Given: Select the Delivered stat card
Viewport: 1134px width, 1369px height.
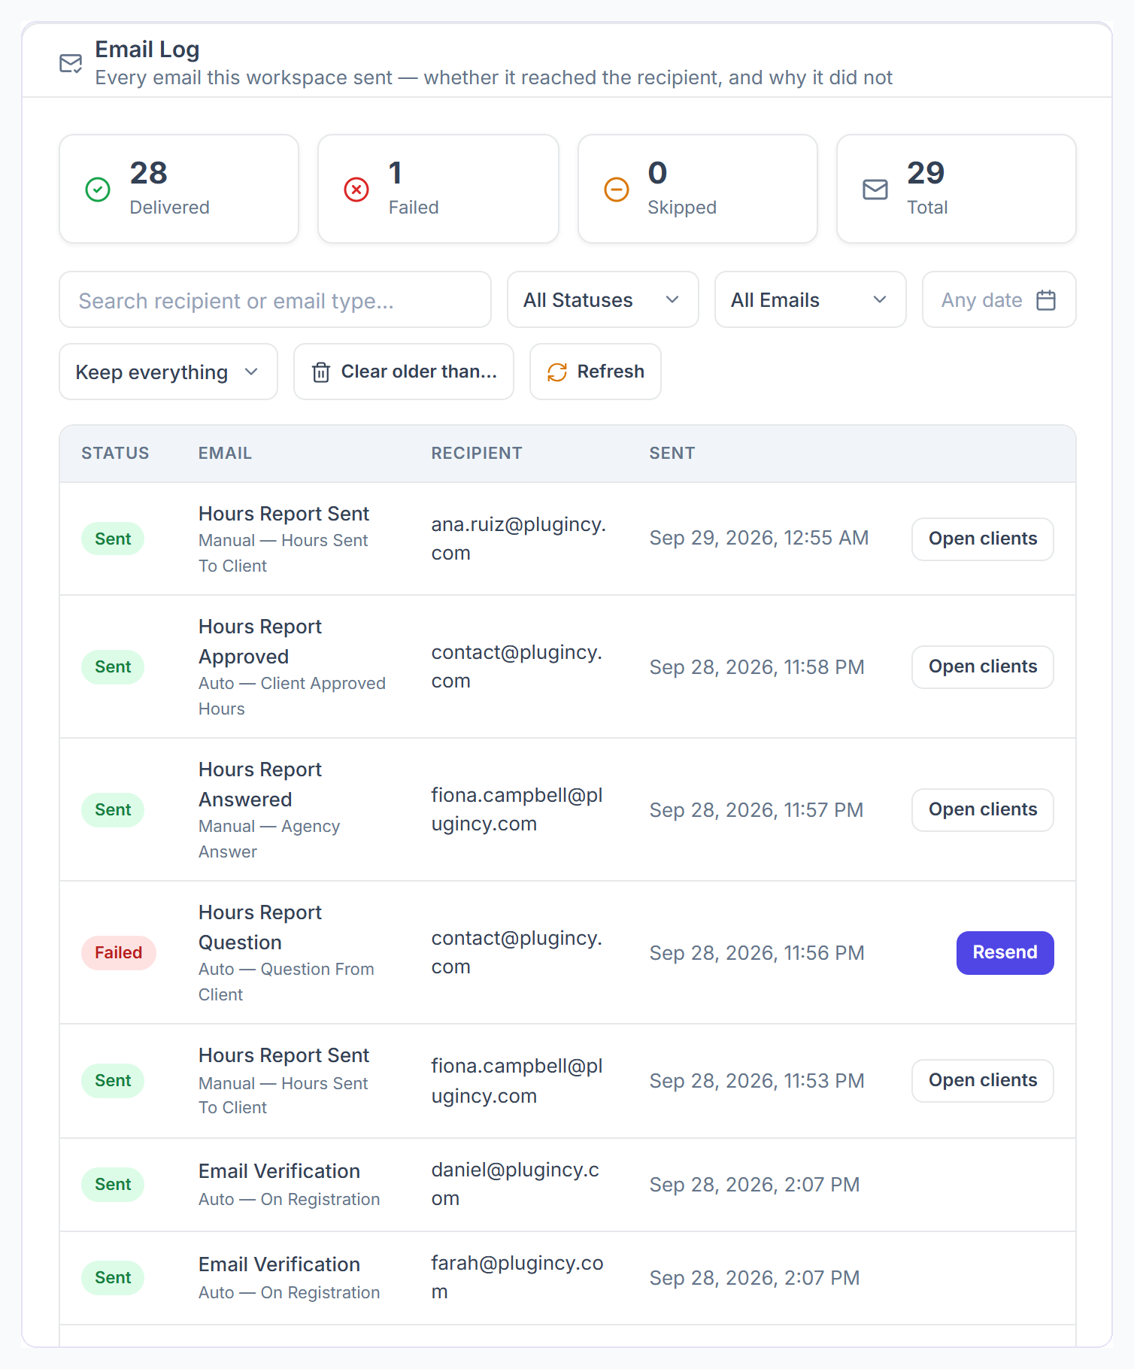Looking at the screenshot, I should pos(179,189).
